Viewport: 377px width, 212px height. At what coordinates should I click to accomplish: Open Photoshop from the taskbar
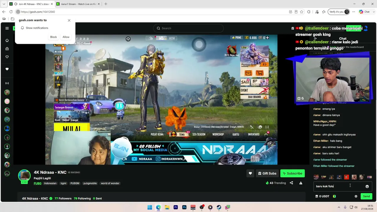pyautogui.click(x=184, y=207)
